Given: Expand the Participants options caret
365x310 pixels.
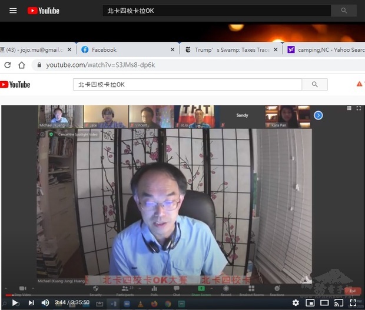Looking at the screenshot, I should coord(140,288).
